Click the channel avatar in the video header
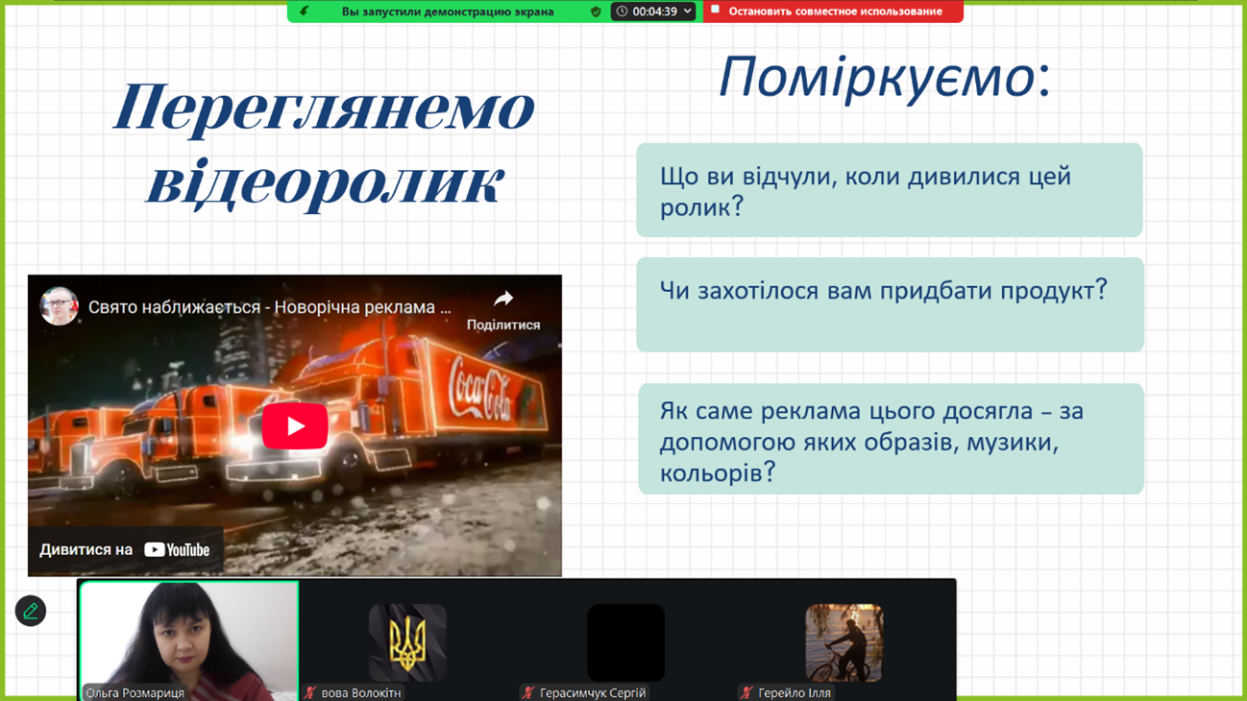This screenshot has height=701, width=1247. [x=59, y=307]
